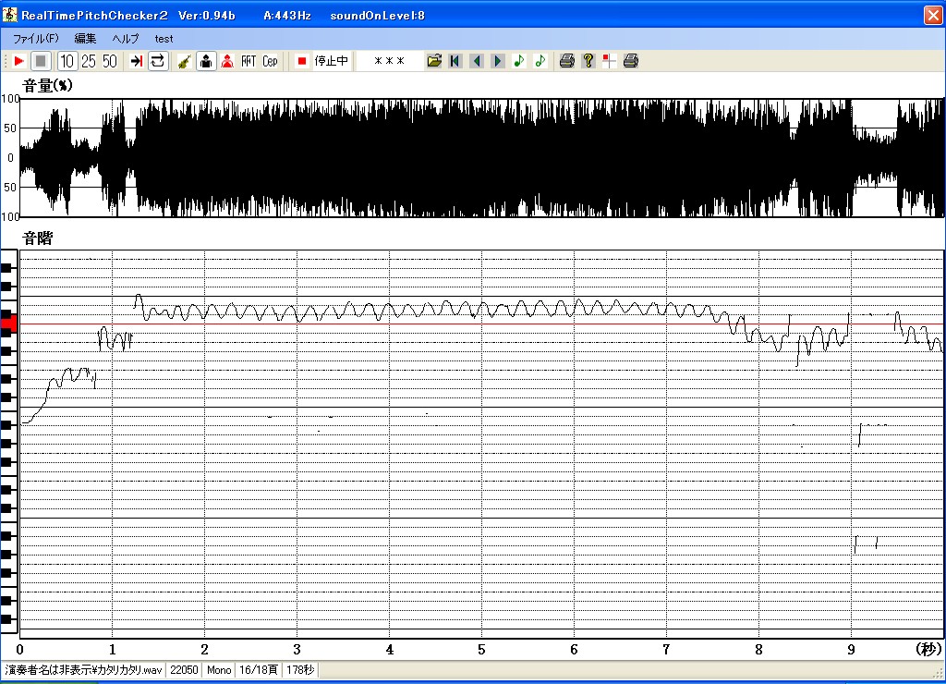Click the time axis label 1

pyautogui.click(x=112, y=650)
